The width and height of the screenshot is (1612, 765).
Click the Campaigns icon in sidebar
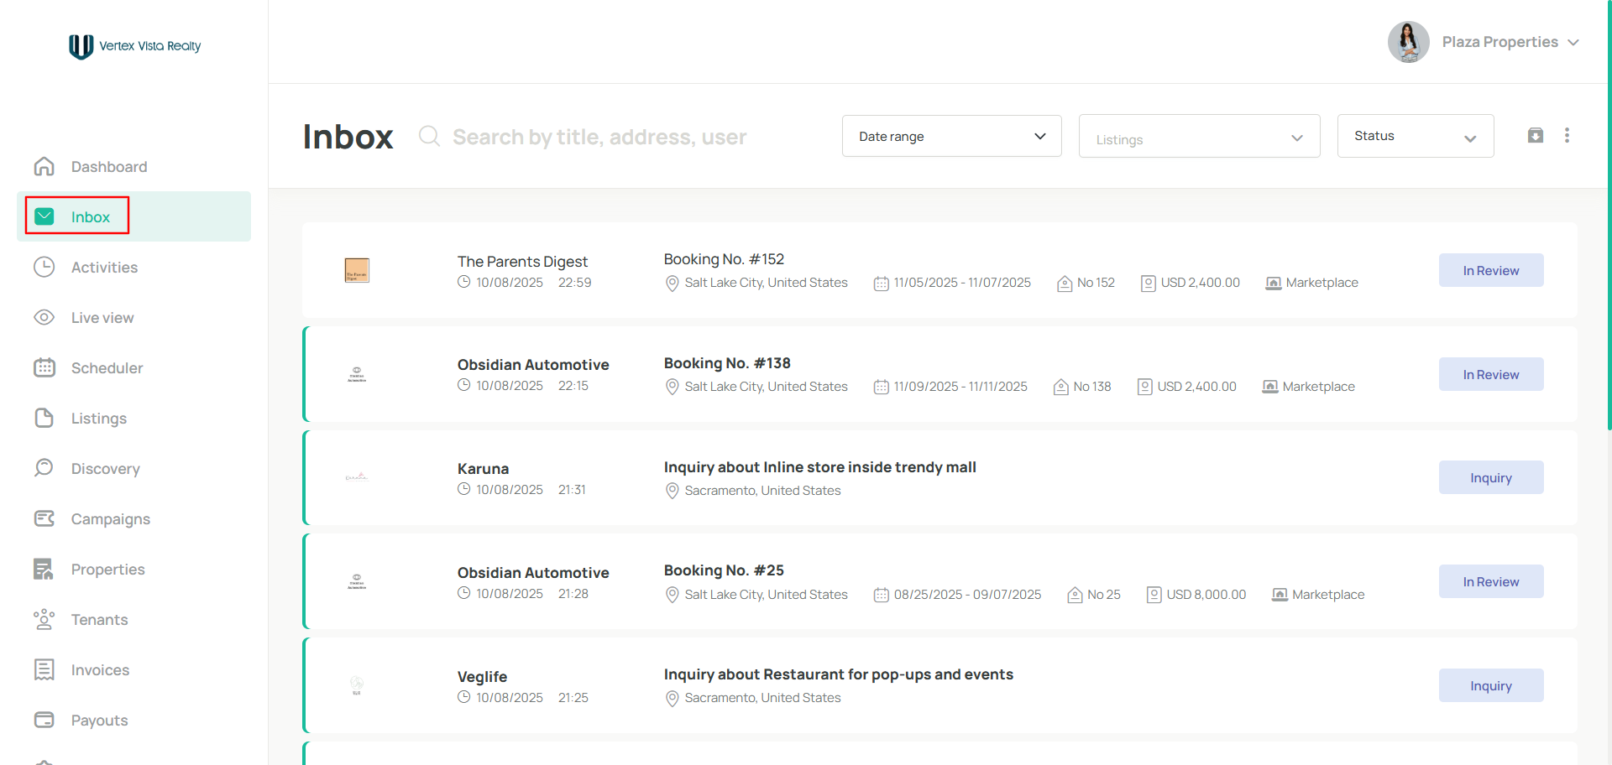(44, 518)
